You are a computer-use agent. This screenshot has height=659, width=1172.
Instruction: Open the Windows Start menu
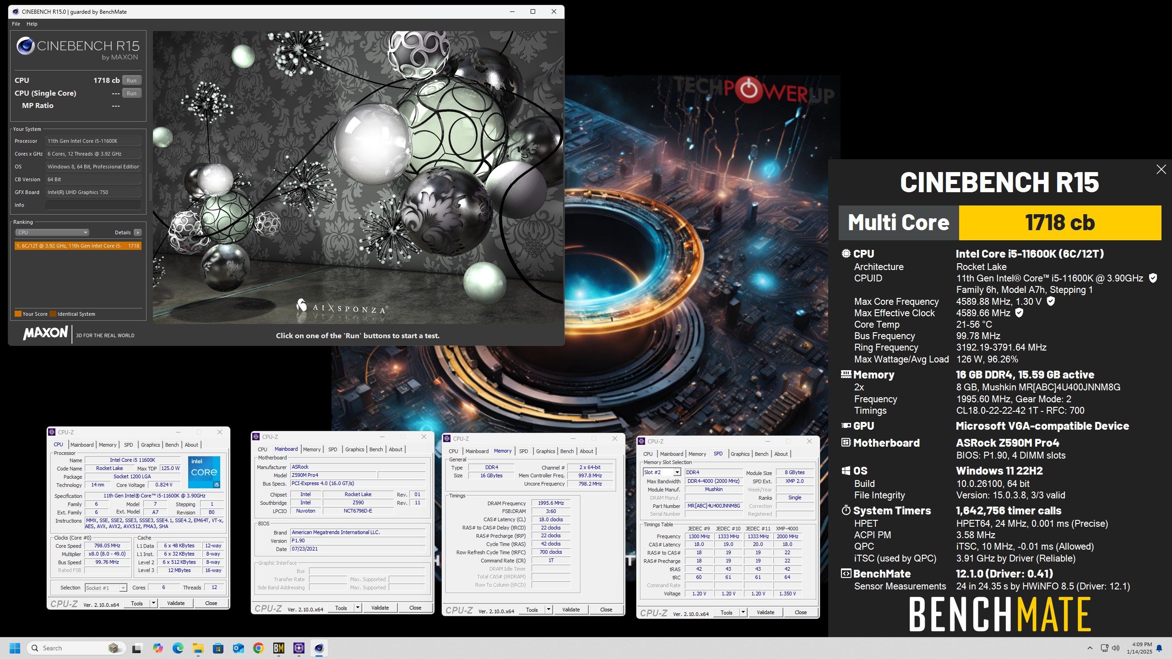(15, 648)
